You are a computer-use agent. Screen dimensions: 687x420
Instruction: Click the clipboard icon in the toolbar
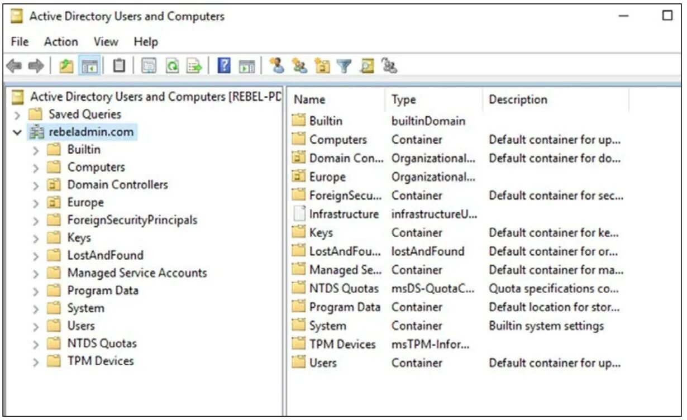(x=119, y=66)
